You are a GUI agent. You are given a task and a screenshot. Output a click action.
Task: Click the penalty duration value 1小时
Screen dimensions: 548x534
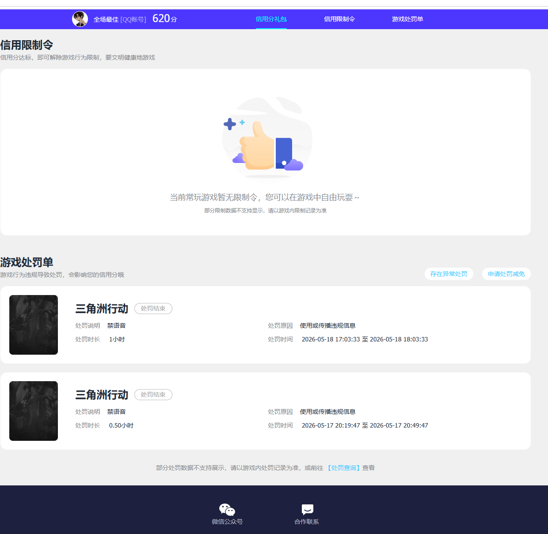coord(117,339)
